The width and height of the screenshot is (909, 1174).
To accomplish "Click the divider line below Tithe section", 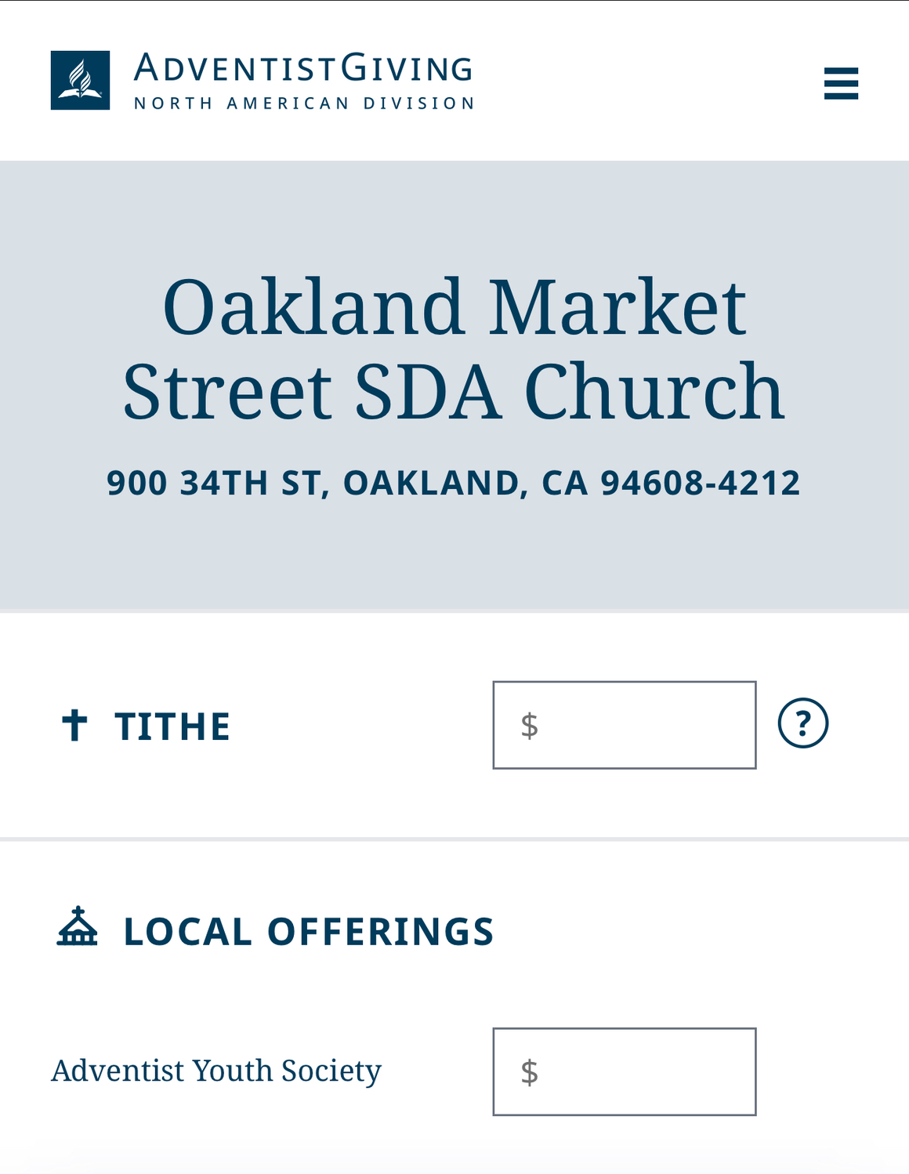I will click(454, 839).
